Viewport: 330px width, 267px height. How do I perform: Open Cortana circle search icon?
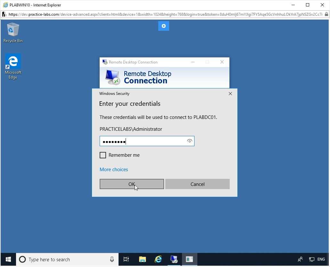[22, 259]
